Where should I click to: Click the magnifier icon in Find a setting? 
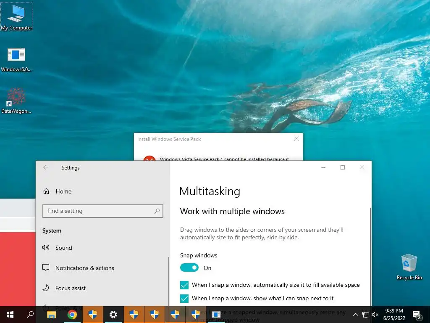[157, 211]
